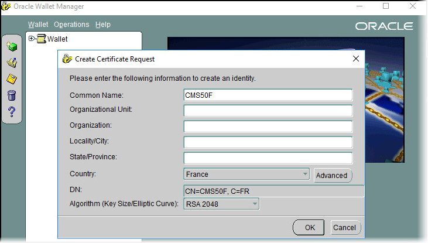The image size is (428, 243).
Task: Click the Open Wallet toolbar icon
Action: (x=11, y=63)
